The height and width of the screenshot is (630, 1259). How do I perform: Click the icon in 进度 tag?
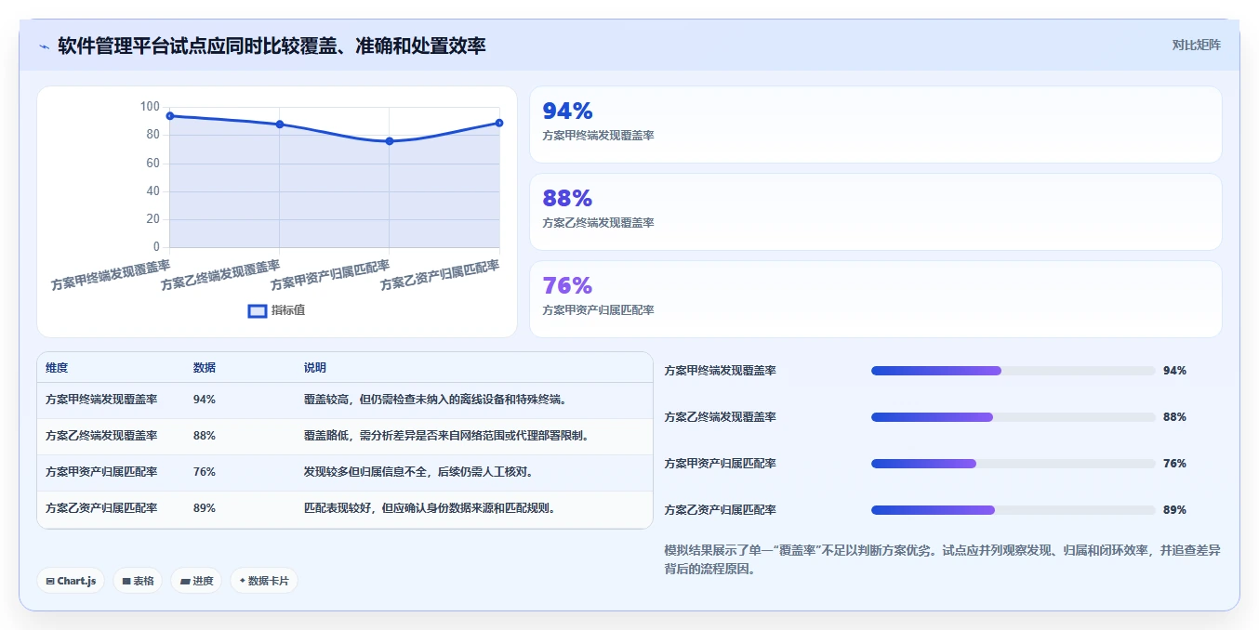pyautogui.click(x=185, y=582)
